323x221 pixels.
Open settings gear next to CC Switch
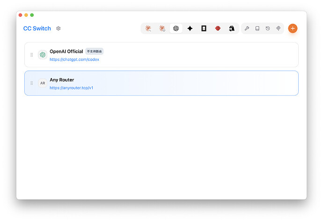point(59,29)
